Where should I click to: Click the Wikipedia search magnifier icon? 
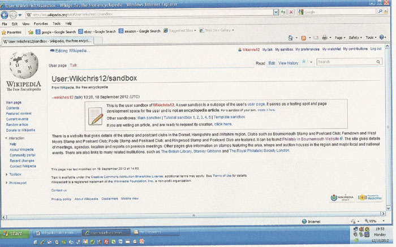[x=378, y=62]
